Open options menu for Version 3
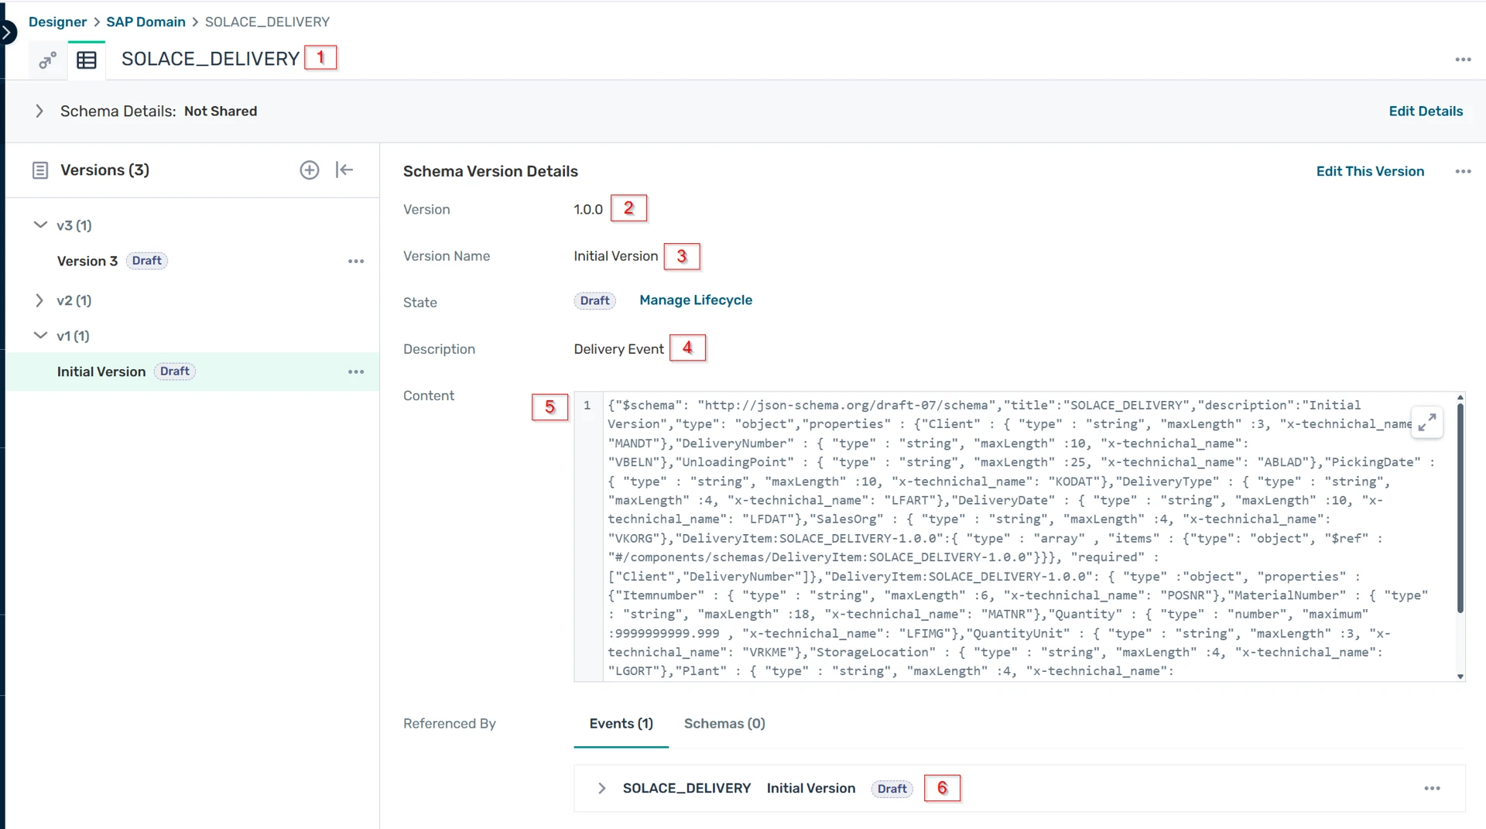 coord(356,262)
